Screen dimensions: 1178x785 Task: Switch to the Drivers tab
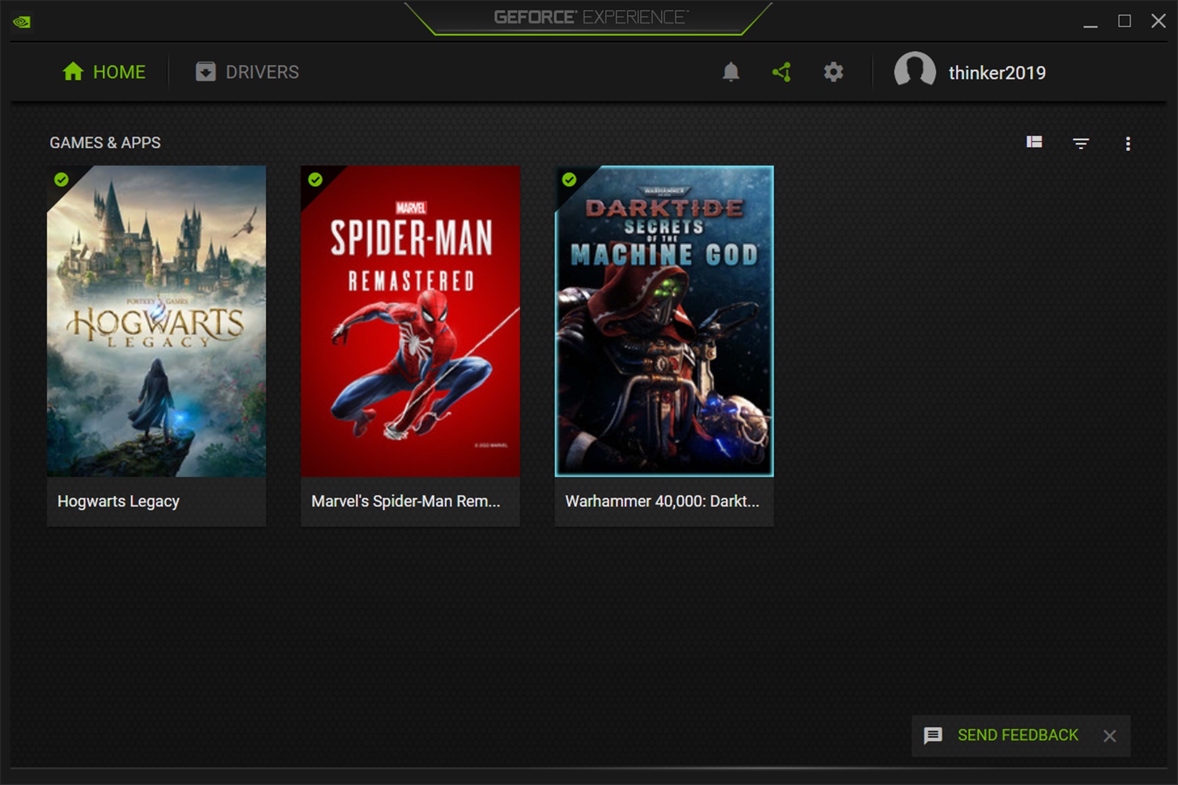point(247,72)
